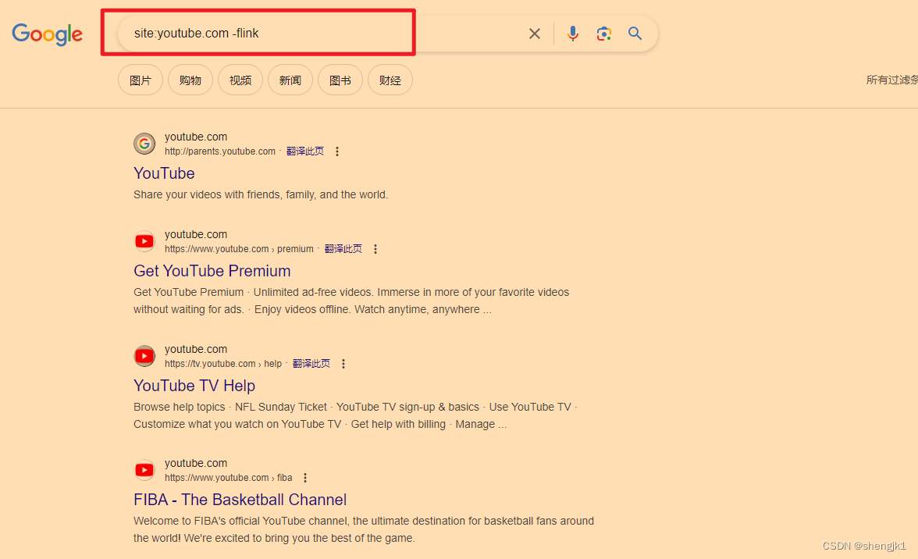This screenshot has height=559, width=918.
Task: Click the Google logo
Action: pos(48,34)
